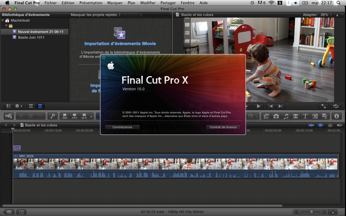Select Nouvel événement 21-06-11 event
This screenshot has height=216, width=346.
(x=34, y=32)
